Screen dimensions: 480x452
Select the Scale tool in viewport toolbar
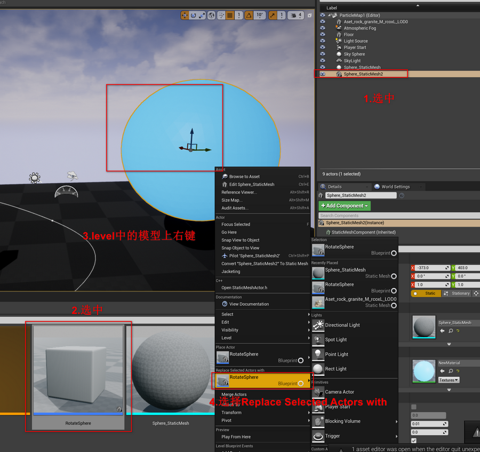point(201,16)
